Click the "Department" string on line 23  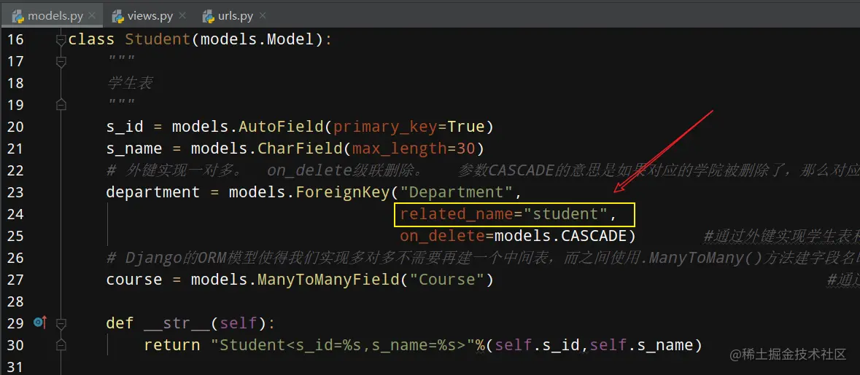pos(455,192)
